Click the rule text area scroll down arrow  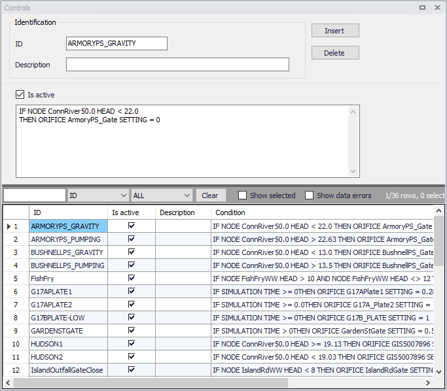(x=353, y=171)
